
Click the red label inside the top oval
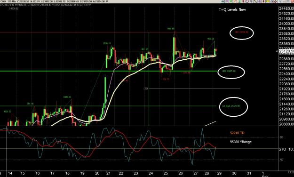tap(242, 32)
